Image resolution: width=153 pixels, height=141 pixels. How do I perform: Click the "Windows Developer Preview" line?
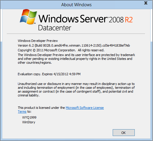point(38,41)
